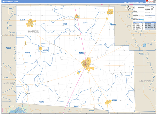The width and height of the screenshot is (157, 114).
Task: Click ZIP code label 43345
Action: (92, 110)
